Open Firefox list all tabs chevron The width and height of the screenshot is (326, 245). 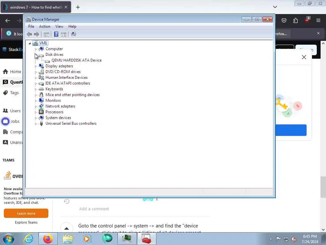coord(275,7)
